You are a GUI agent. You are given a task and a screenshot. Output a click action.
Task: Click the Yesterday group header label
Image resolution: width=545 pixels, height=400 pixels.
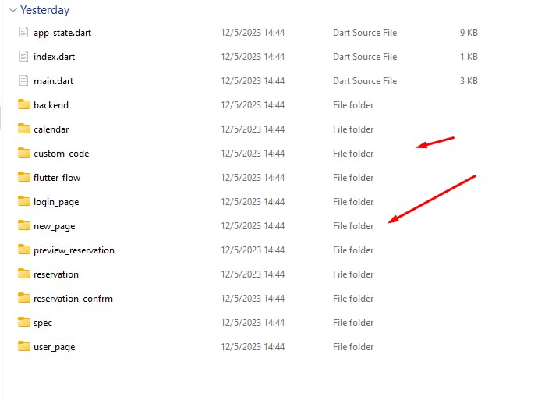point(45,10)
